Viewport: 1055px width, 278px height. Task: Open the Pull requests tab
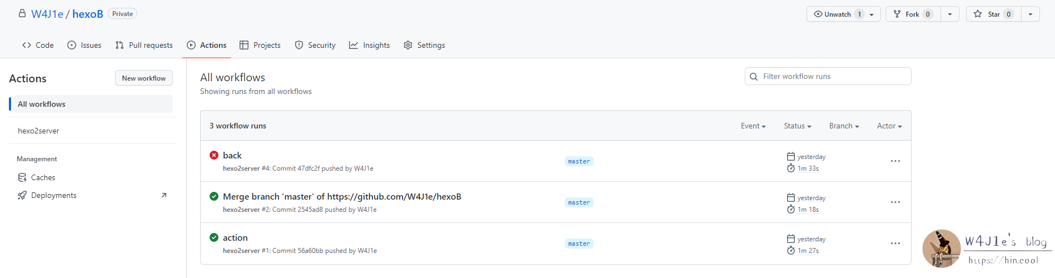(x=144, y=45)
